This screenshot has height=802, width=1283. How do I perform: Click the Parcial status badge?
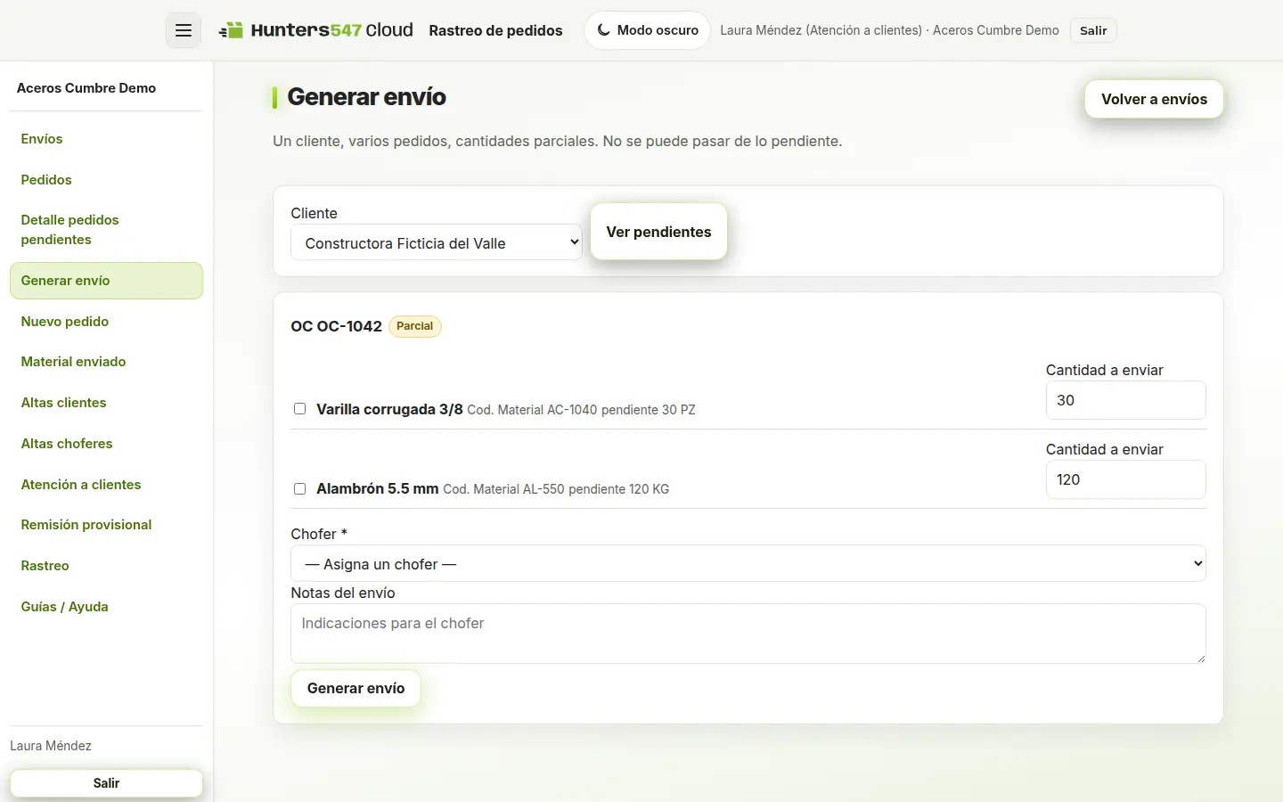click(415, 326)
